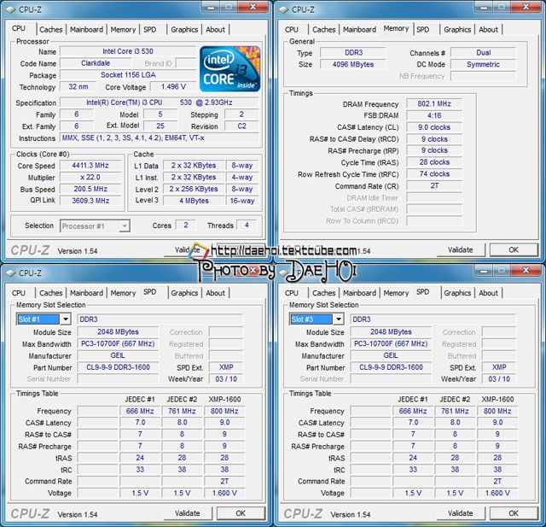The height and width of the screenshot is (527, 546).
Task: Click the Intel Core i3 inside logo
Action: pyautogui.click(x=229, y=68)
